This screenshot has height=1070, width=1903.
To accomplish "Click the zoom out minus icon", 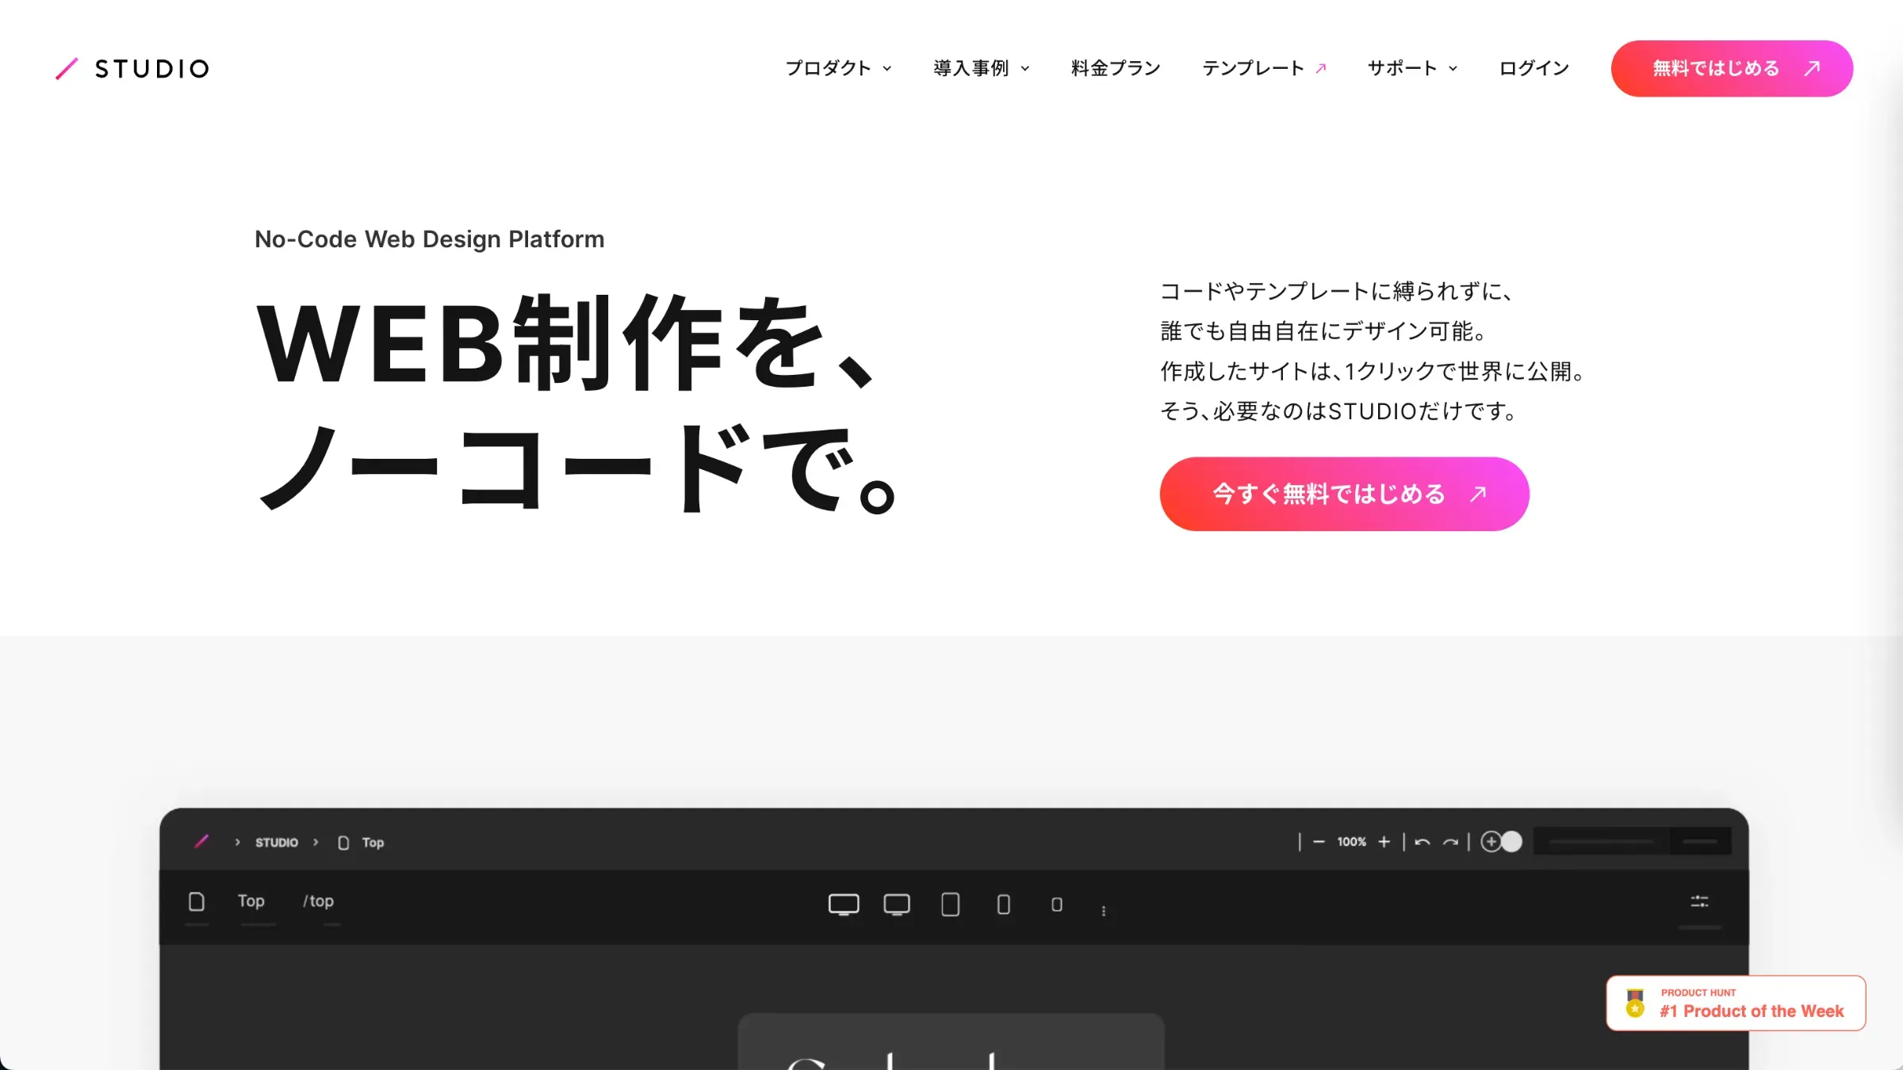I will pos(1319,842).
